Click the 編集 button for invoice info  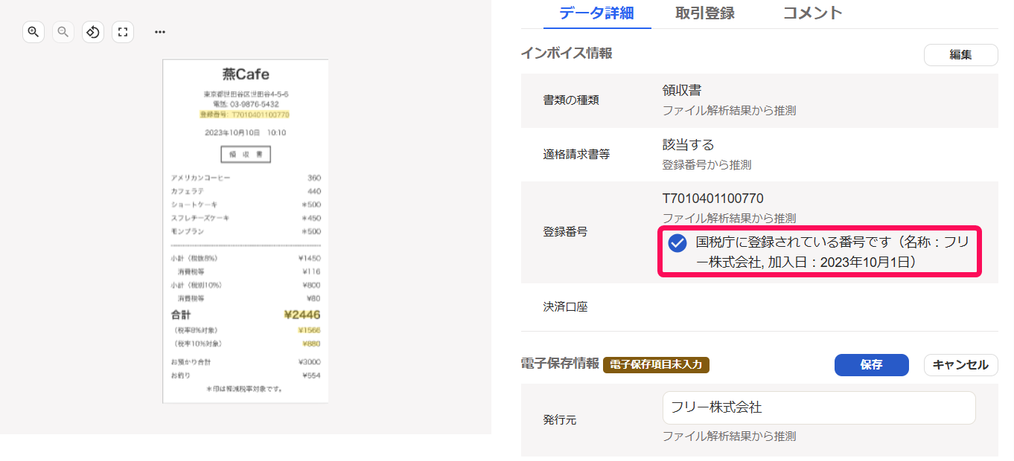pos(960,55)
